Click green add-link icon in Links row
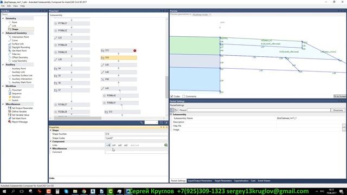The image size is (347, 195). pos(166,145)
